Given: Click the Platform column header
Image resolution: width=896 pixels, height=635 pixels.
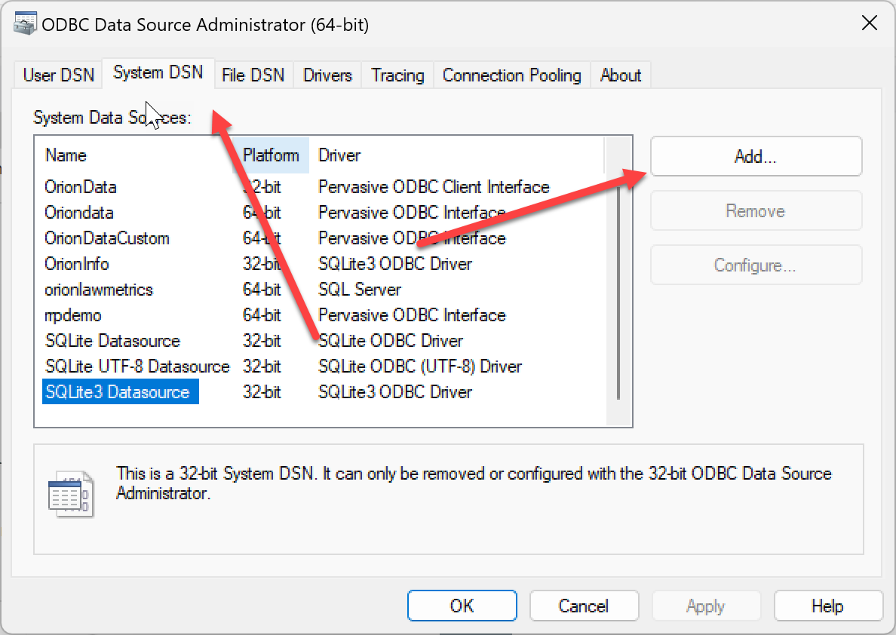Looking at the screenshot, I should 272,155.
